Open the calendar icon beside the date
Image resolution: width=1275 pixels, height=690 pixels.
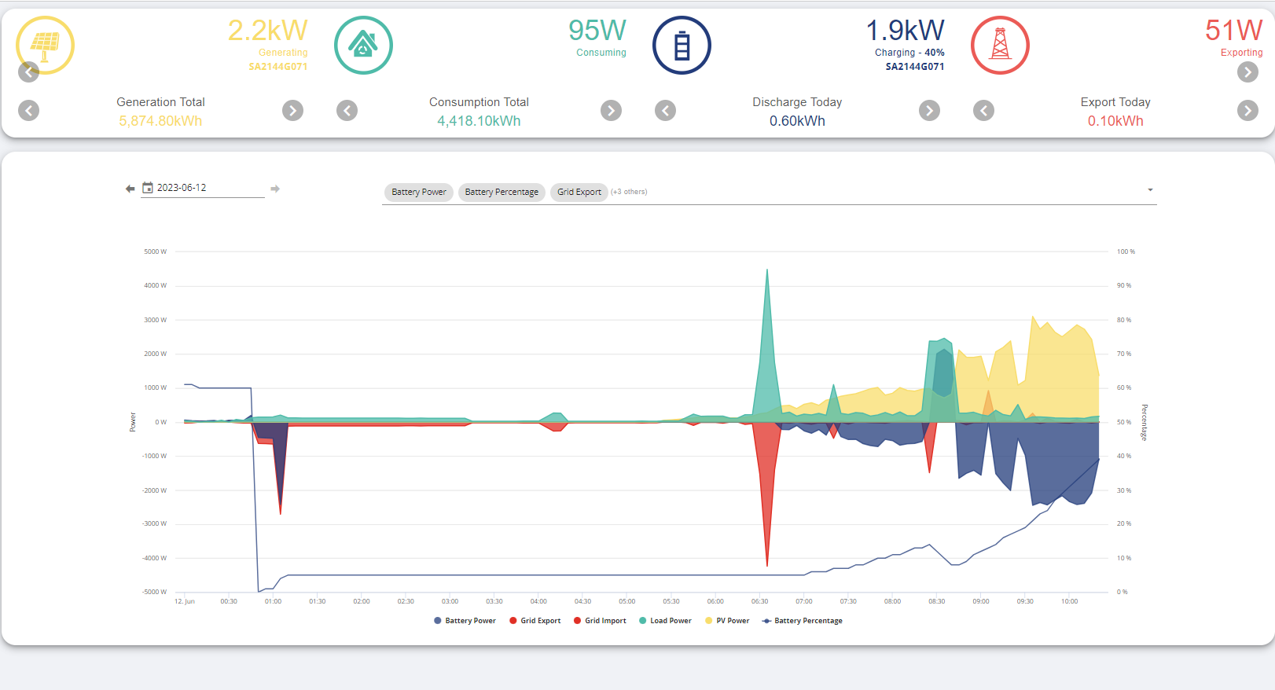(x=147, y=188)
